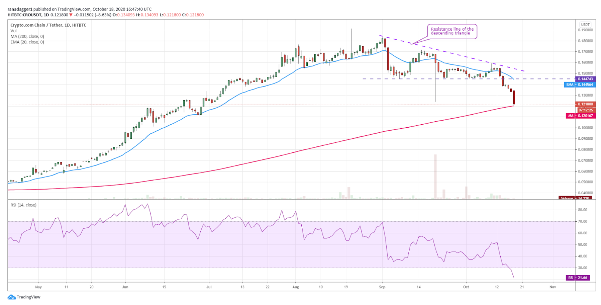The height and width of the screenshot is (305, 601).
Task: Toggle the MA (200, close, 0) legend
Action: point(27,36)
